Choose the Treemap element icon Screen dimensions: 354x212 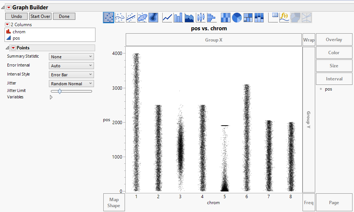248,17
